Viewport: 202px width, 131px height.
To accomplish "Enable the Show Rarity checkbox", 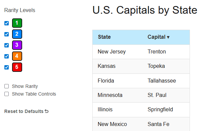I will point(7,86).
